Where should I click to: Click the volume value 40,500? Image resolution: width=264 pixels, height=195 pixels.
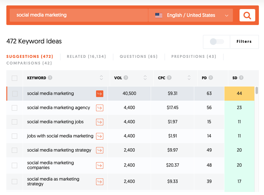(x=129, y=93)
